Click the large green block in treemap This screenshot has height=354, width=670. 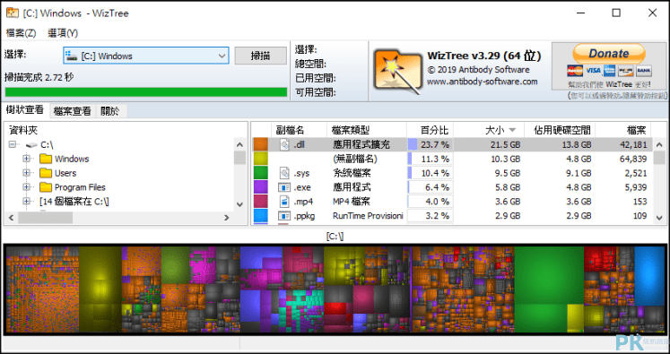(549, 275)
